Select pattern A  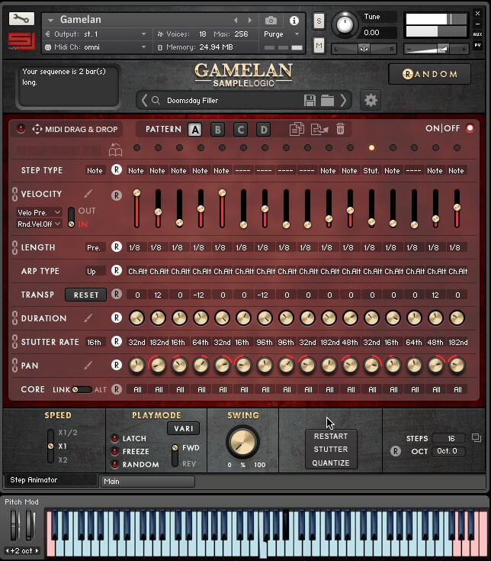coord(195,130)
